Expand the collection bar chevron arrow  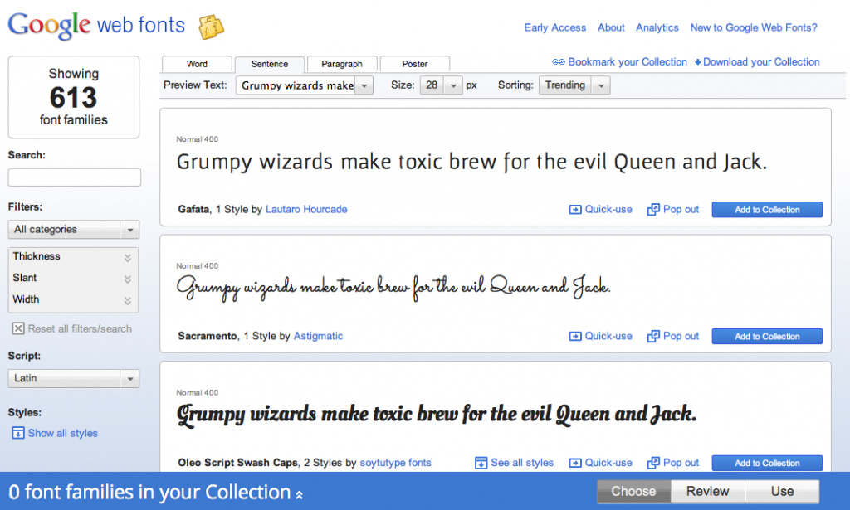coord(299,494)
